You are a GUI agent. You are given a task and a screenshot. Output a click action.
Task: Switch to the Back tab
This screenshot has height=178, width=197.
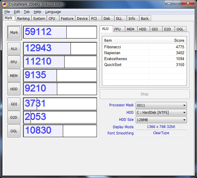(x=145, y=19)
